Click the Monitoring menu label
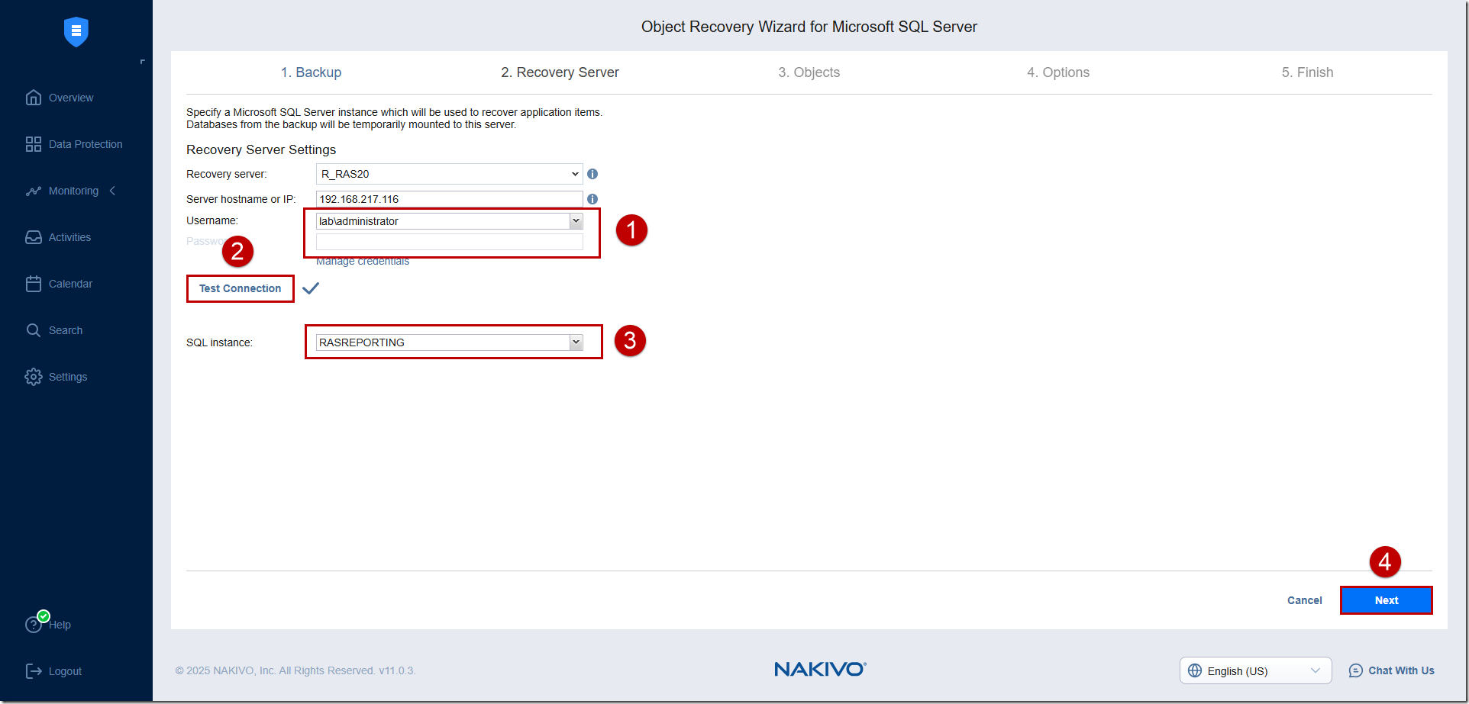 [73, 191]
